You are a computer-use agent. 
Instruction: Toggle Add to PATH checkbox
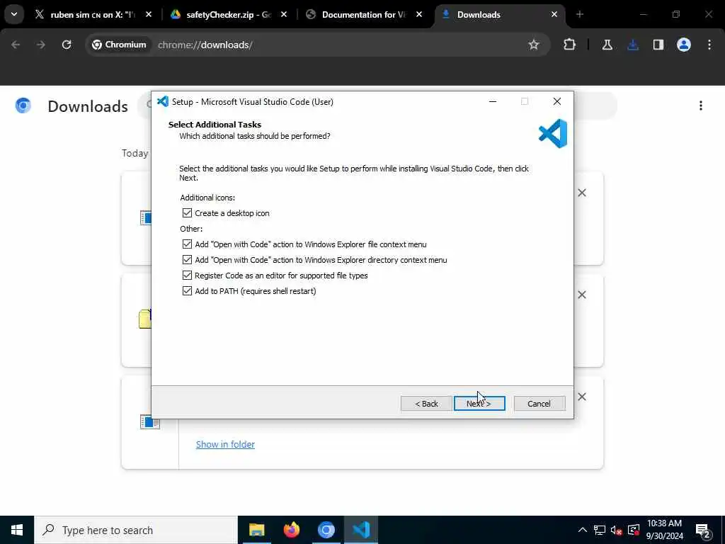(187, 291)
